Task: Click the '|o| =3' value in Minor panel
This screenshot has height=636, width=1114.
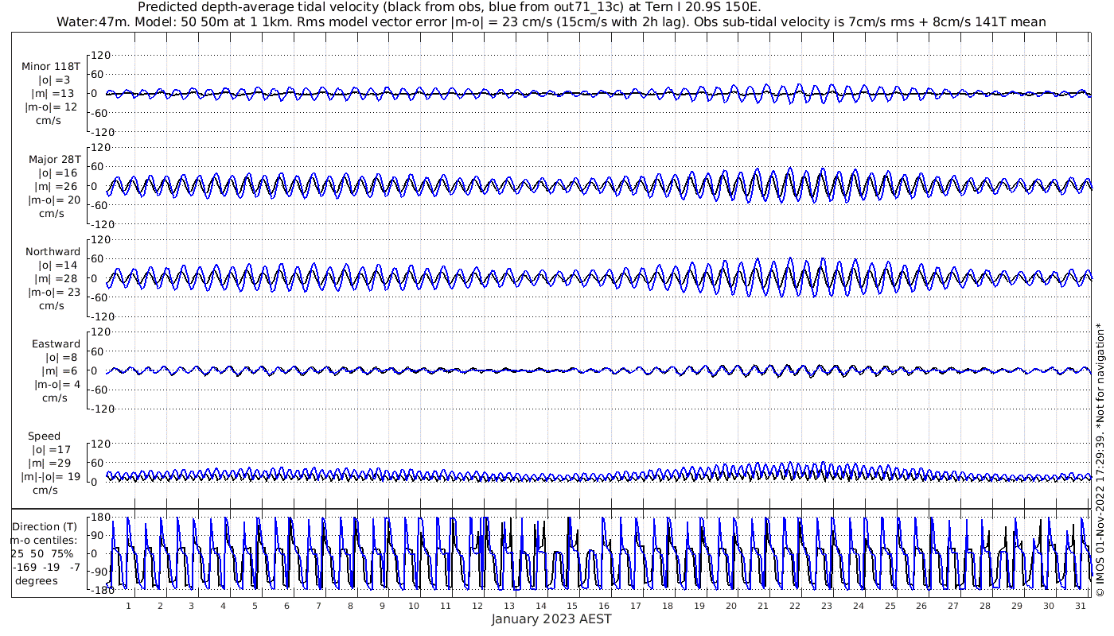Action: click(56, 80)
